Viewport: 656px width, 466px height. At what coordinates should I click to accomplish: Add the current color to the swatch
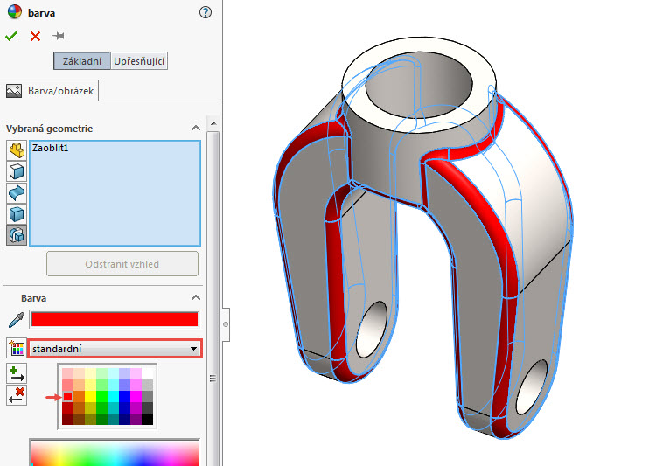pyautogui.click(x=17, y=373)
